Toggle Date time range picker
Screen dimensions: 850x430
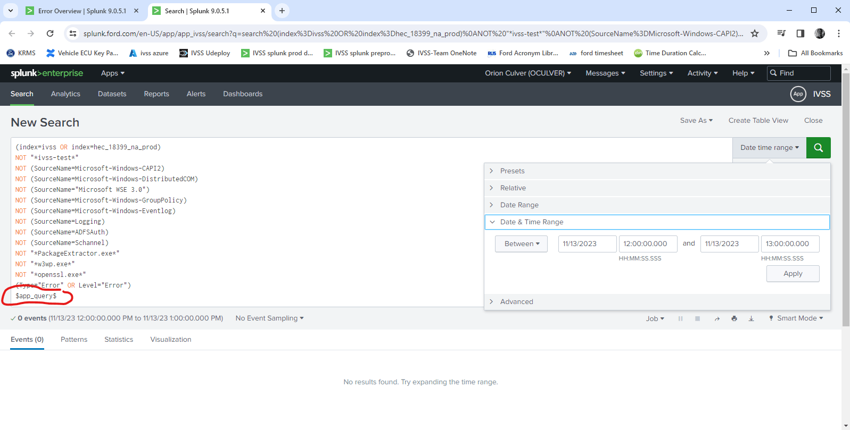point(770,148)
